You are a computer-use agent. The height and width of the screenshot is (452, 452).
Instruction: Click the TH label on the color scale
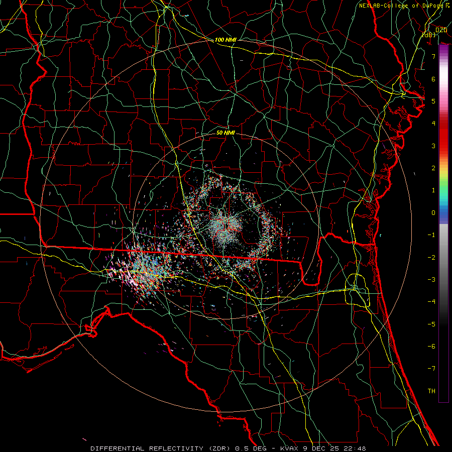point(431,391)
